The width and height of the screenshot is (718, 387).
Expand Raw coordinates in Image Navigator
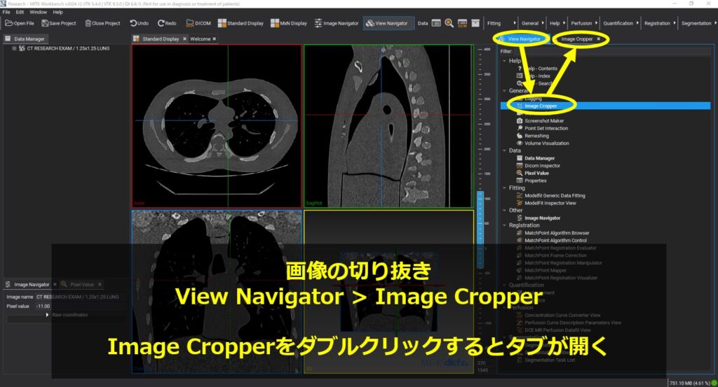pyautogui.click(x=47, y=315)
